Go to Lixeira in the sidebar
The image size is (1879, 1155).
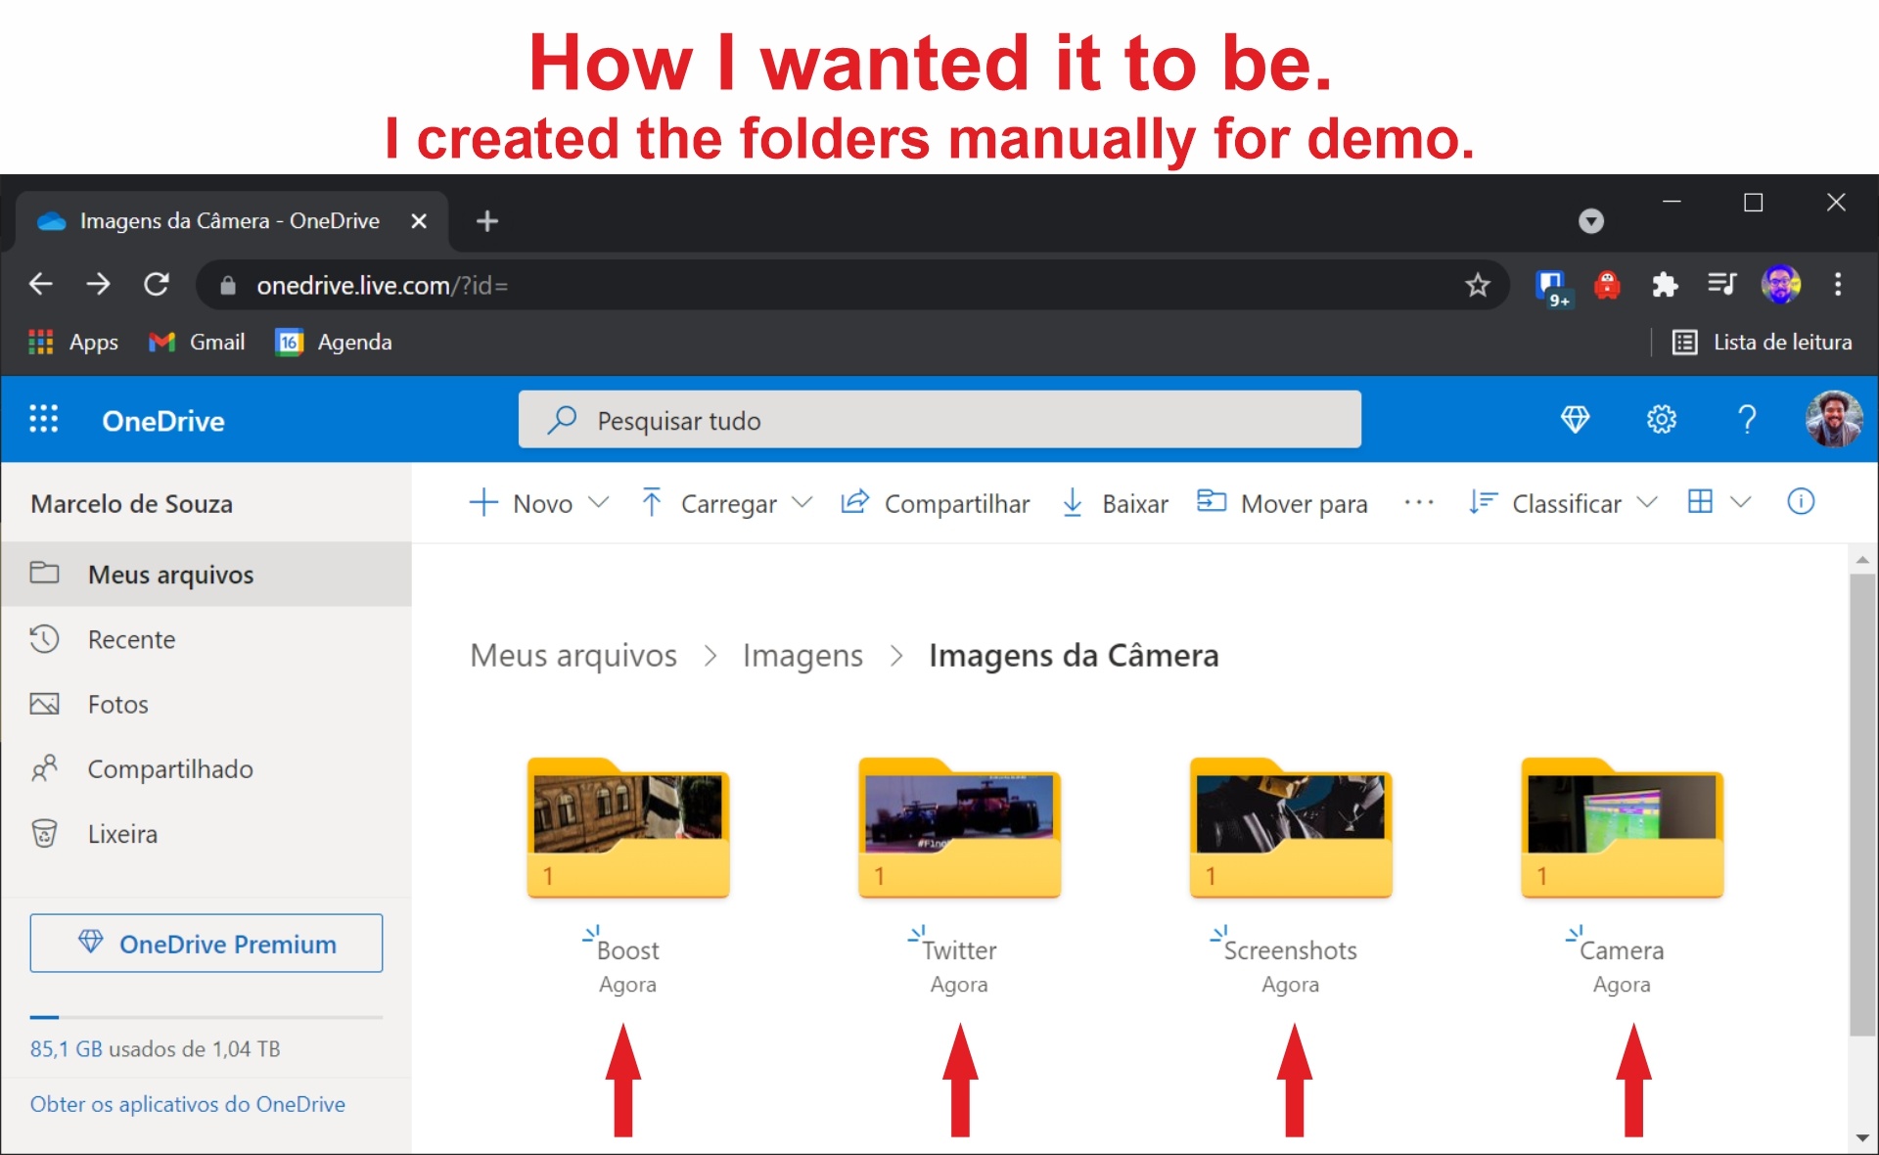tap(122, 834)
